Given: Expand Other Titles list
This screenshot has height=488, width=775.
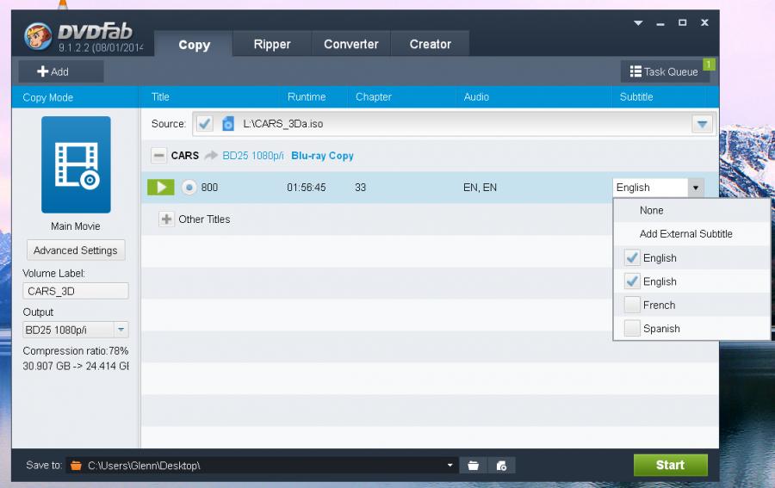Looking at the screenshot, I should click(166, 219).
